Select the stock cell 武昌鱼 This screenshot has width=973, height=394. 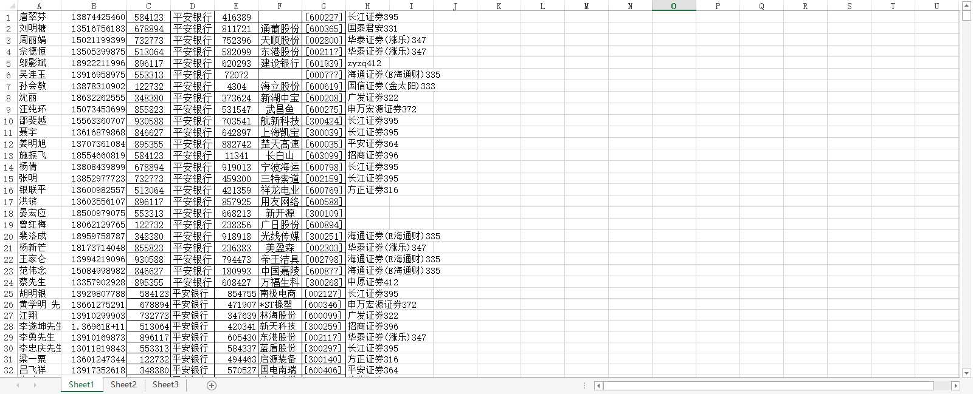pos(280,109)
